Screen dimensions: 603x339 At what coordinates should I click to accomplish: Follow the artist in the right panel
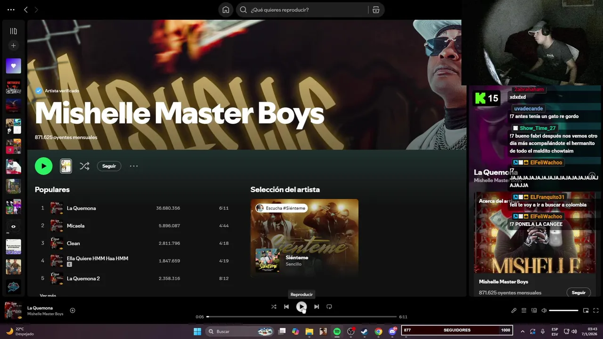(x=579, y=292)
